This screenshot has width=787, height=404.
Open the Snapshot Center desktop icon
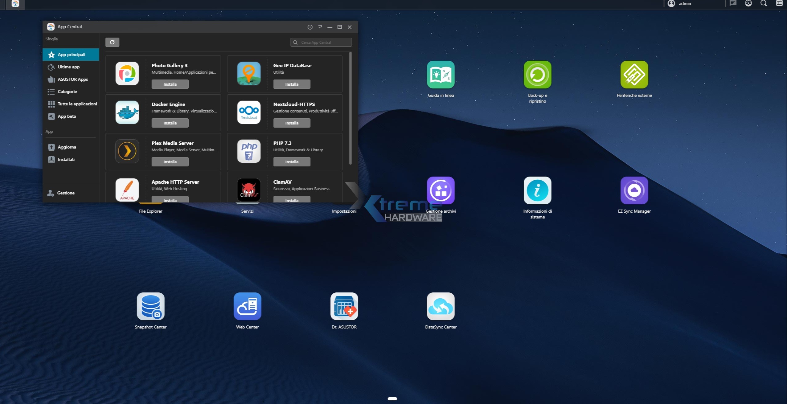pyautogui.click(x=150, y=306)
